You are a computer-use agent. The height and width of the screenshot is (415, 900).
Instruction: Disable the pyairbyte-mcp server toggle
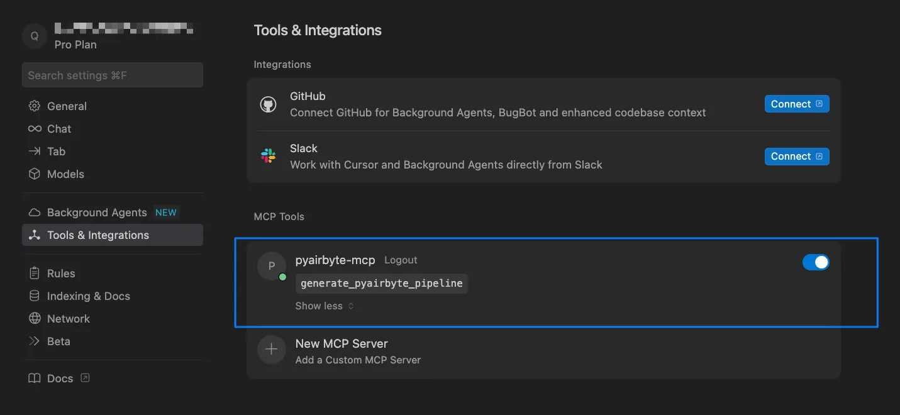click(x=816, y=262)
